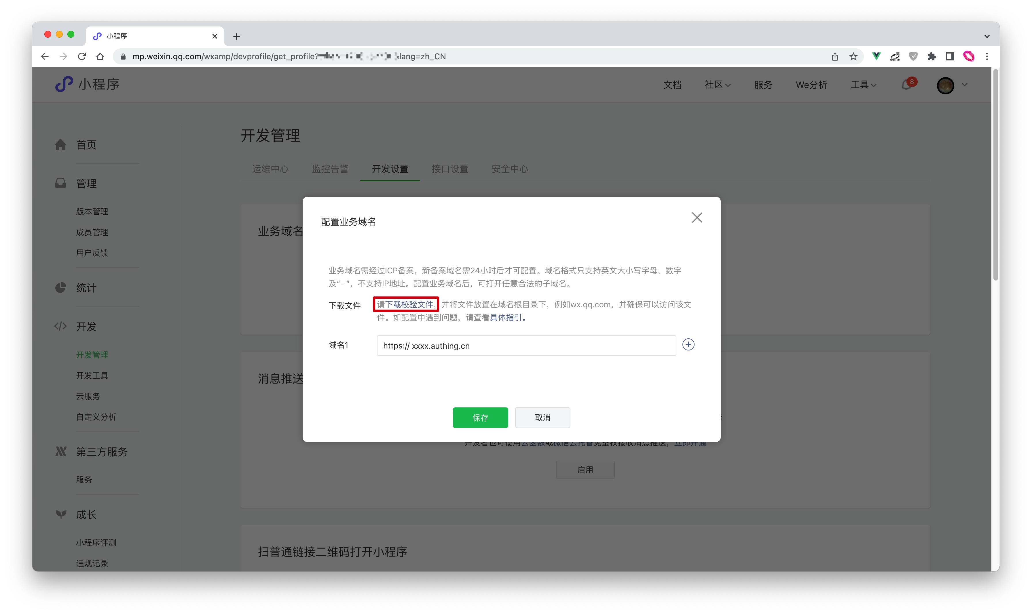The image size is (1032, 614).
Task: Open the account avatar dropdown arrow
Action: tap(965, 85)
